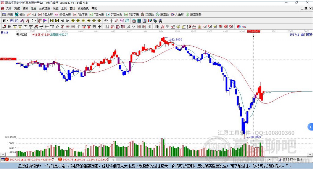Open the 江恩轮 Gann wheel
313x169 pixels.
pos(147,15)
